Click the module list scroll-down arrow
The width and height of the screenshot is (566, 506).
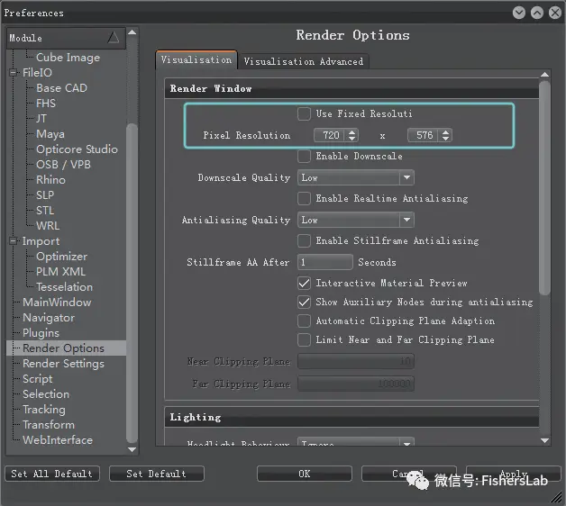pos(132,450)
